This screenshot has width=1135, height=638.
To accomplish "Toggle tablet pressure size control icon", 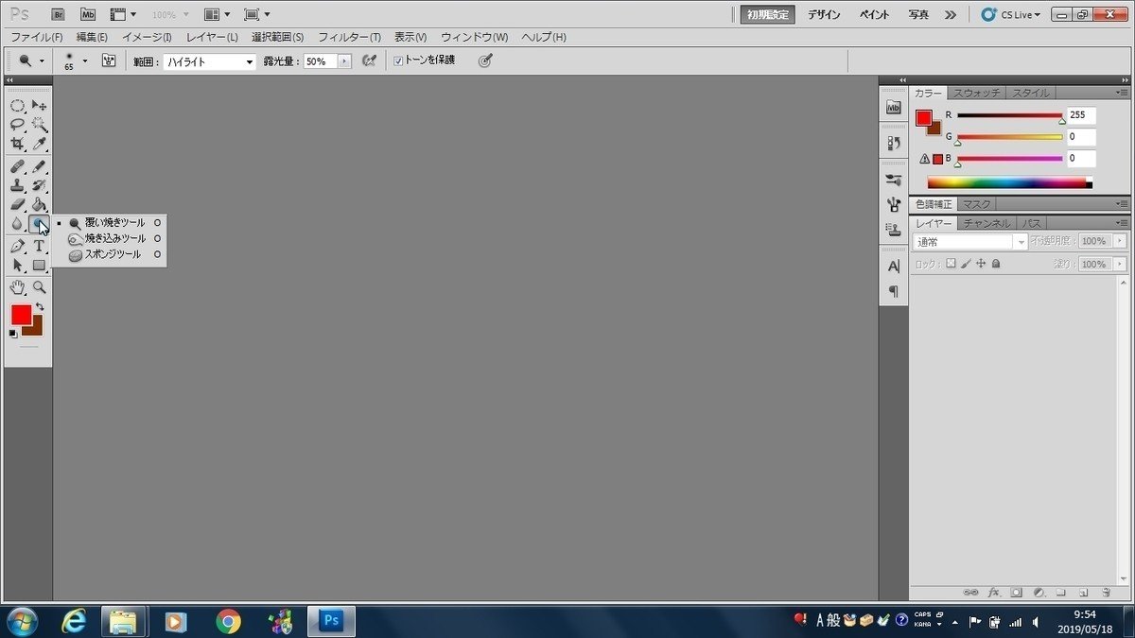I will coord(485,60).
